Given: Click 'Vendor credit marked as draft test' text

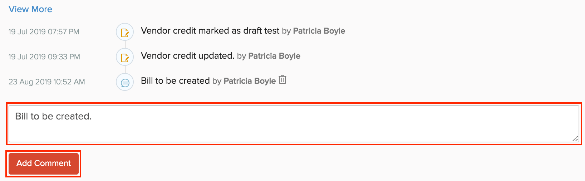Looking at the screenshot, I should tap(210, 31).
